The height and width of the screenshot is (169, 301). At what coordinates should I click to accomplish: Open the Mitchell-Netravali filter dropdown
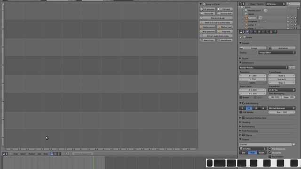[x=282, y=108]
